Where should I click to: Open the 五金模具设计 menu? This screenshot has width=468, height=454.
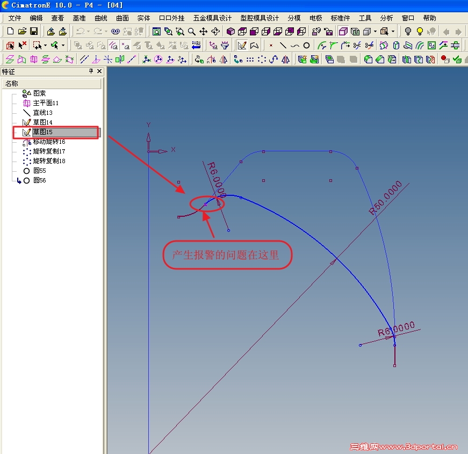(212, 18)
